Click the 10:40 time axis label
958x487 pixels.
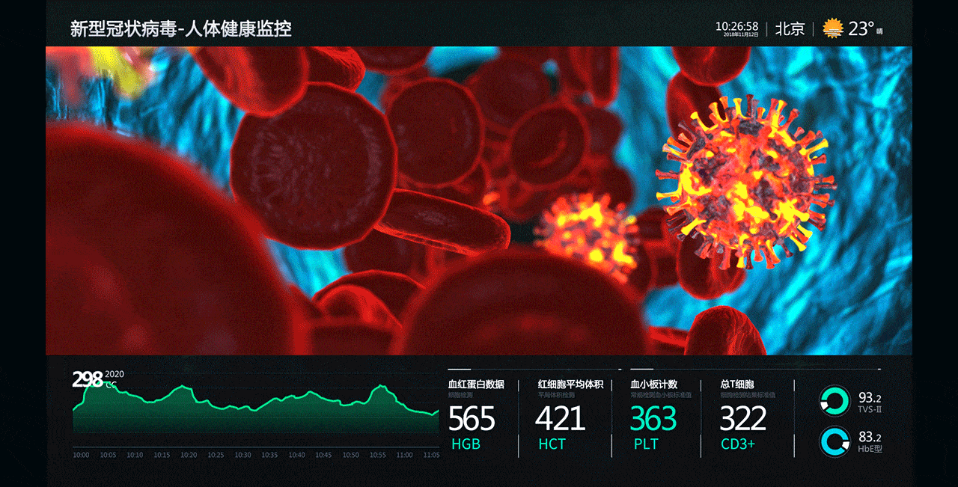296,455
